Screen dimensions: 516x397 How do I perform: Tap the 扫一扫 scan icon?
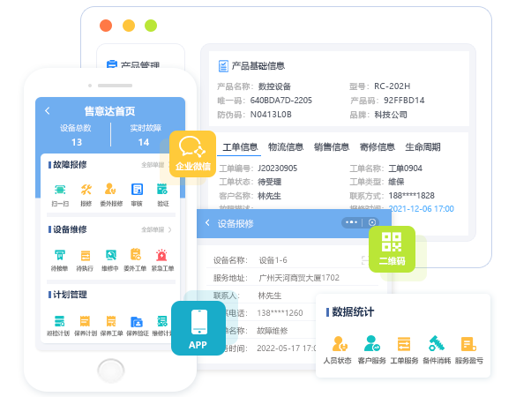[x=60, y=190]
